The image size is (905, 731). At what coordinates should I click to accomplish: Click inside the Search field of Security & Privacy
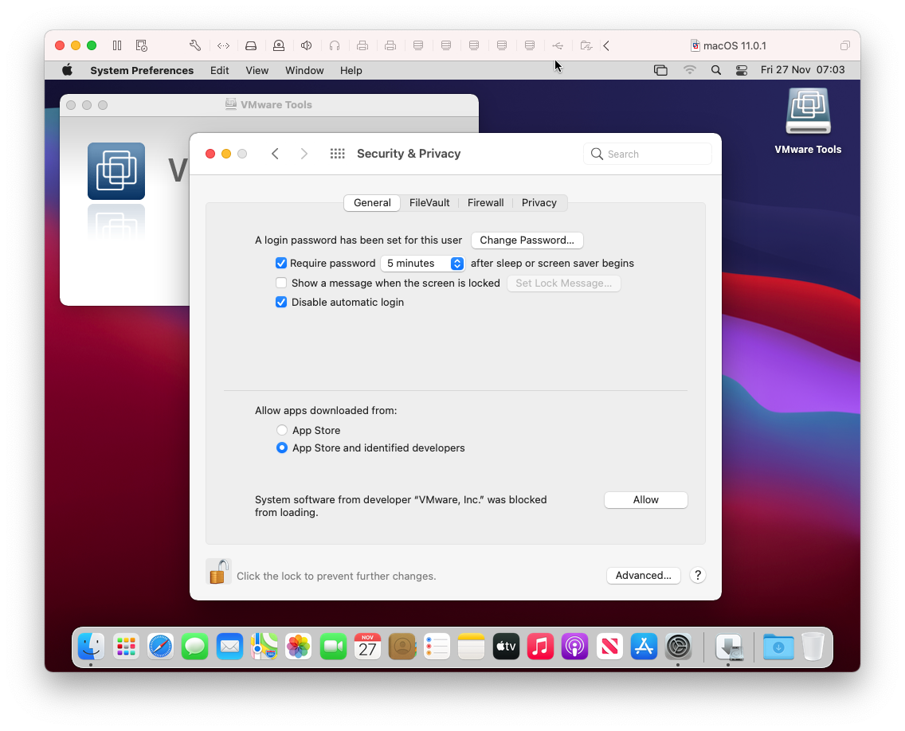[x=647, y=154]
